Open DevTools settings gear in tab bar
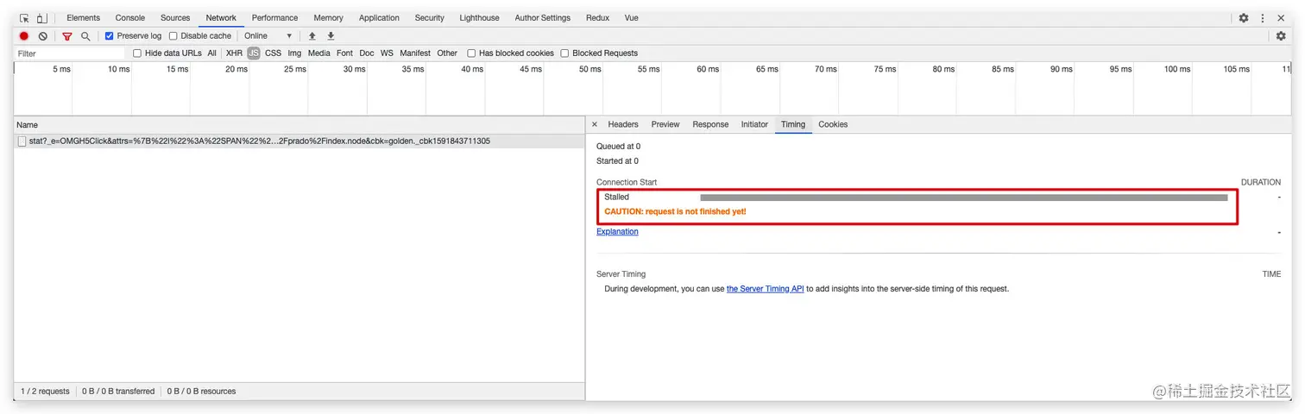This screenshot has width=1305, height=414. pos(1244,18)
